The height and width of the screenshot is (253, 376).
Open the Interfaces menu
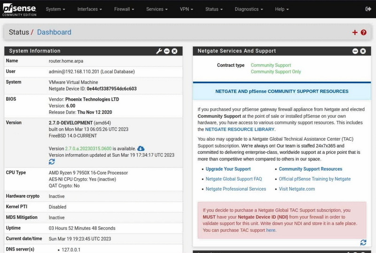(89, 9)
